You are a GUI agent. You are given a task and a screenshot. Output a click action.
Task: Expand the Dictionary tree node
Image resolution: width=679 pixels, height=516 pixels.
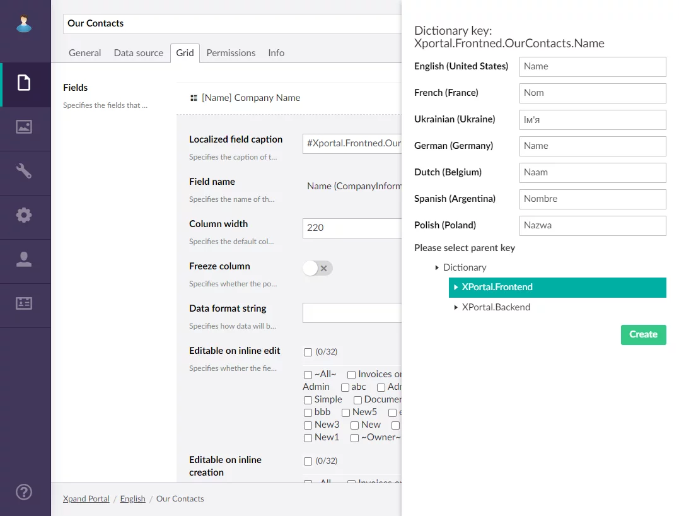click(x=437, y=268)
